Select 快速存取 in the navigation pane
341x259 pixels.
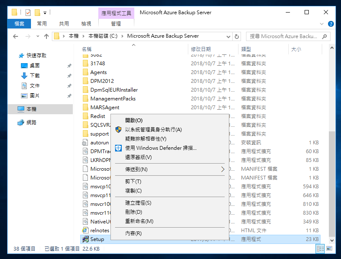tap(36, 56)
